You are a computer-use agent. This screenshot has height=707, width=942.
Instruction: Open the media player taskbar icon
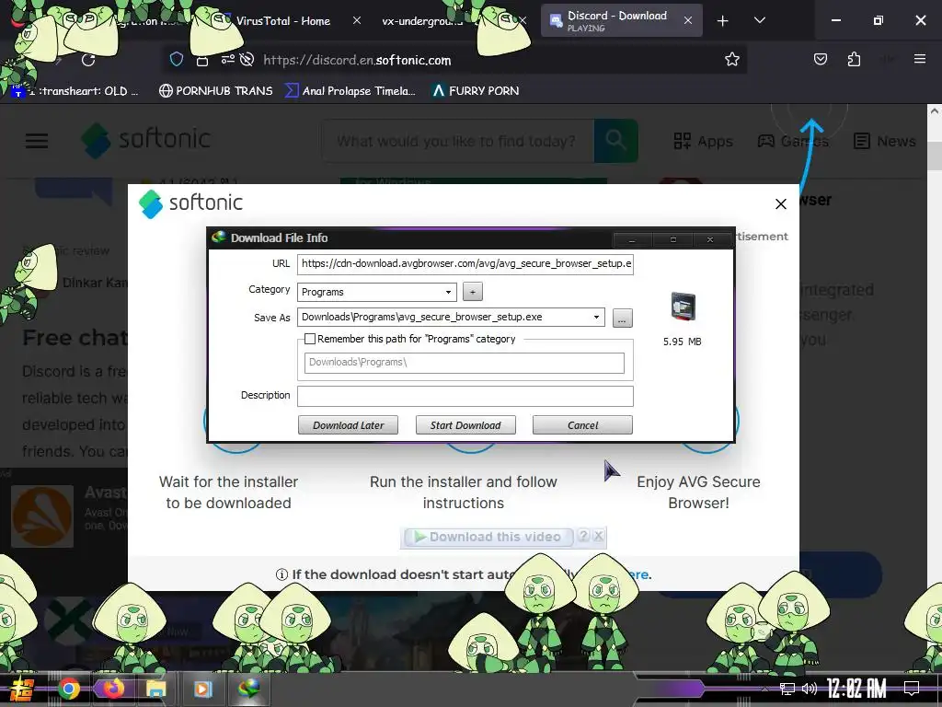(x=203, y=689)
